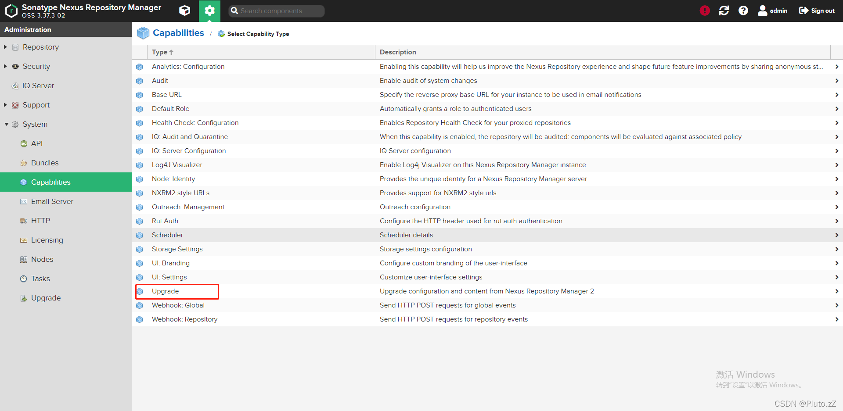Click the Health Check: Configuration icon
The height and width of the screenshot is (411, 843).
[x=140, y=123]
